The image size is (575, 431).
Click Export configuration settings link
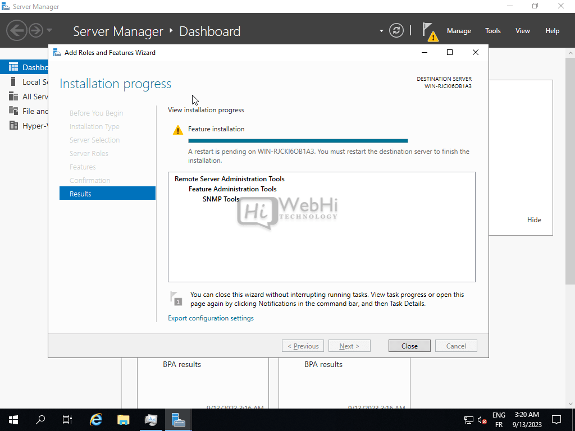tap(211, 318)
